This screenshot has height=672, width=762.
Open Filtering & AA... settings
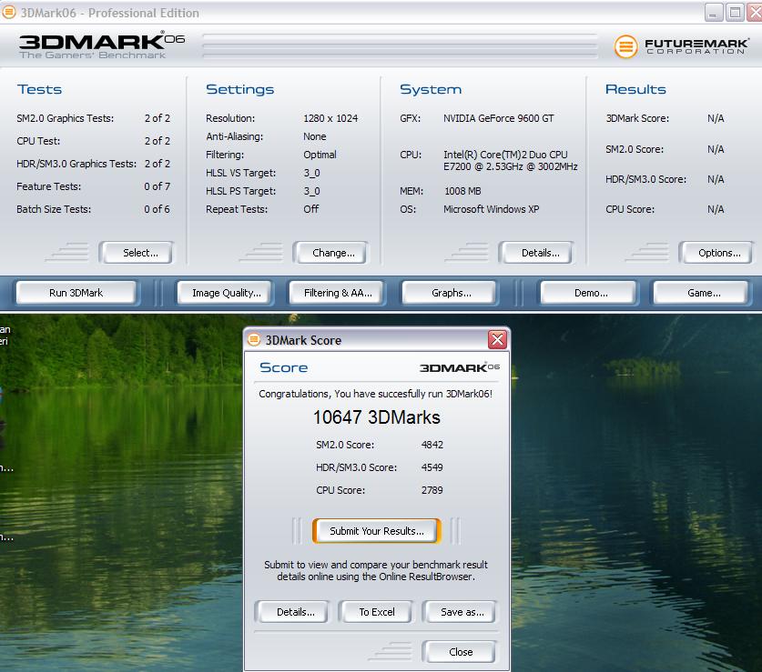point(338,293)
